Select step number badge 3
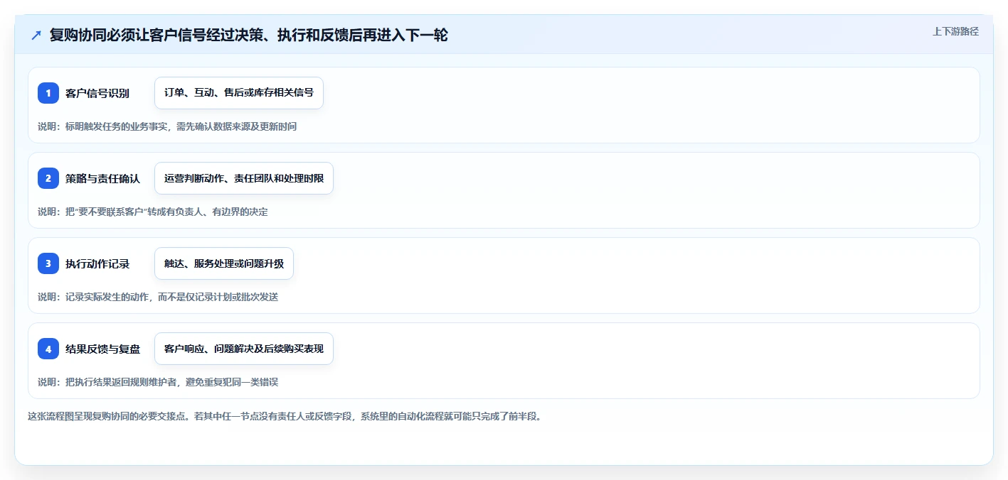The width and height of the screenshot is (1008, 480). (48, 263)
